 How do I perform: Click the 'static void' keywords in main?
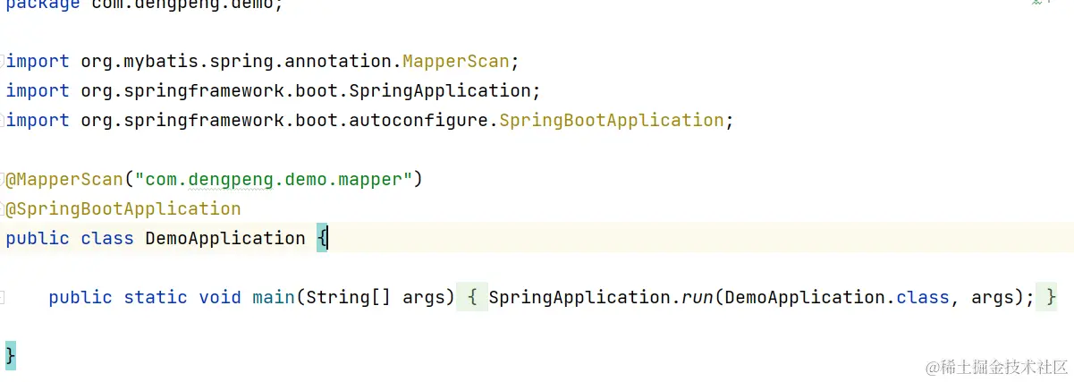pos(182,297)
